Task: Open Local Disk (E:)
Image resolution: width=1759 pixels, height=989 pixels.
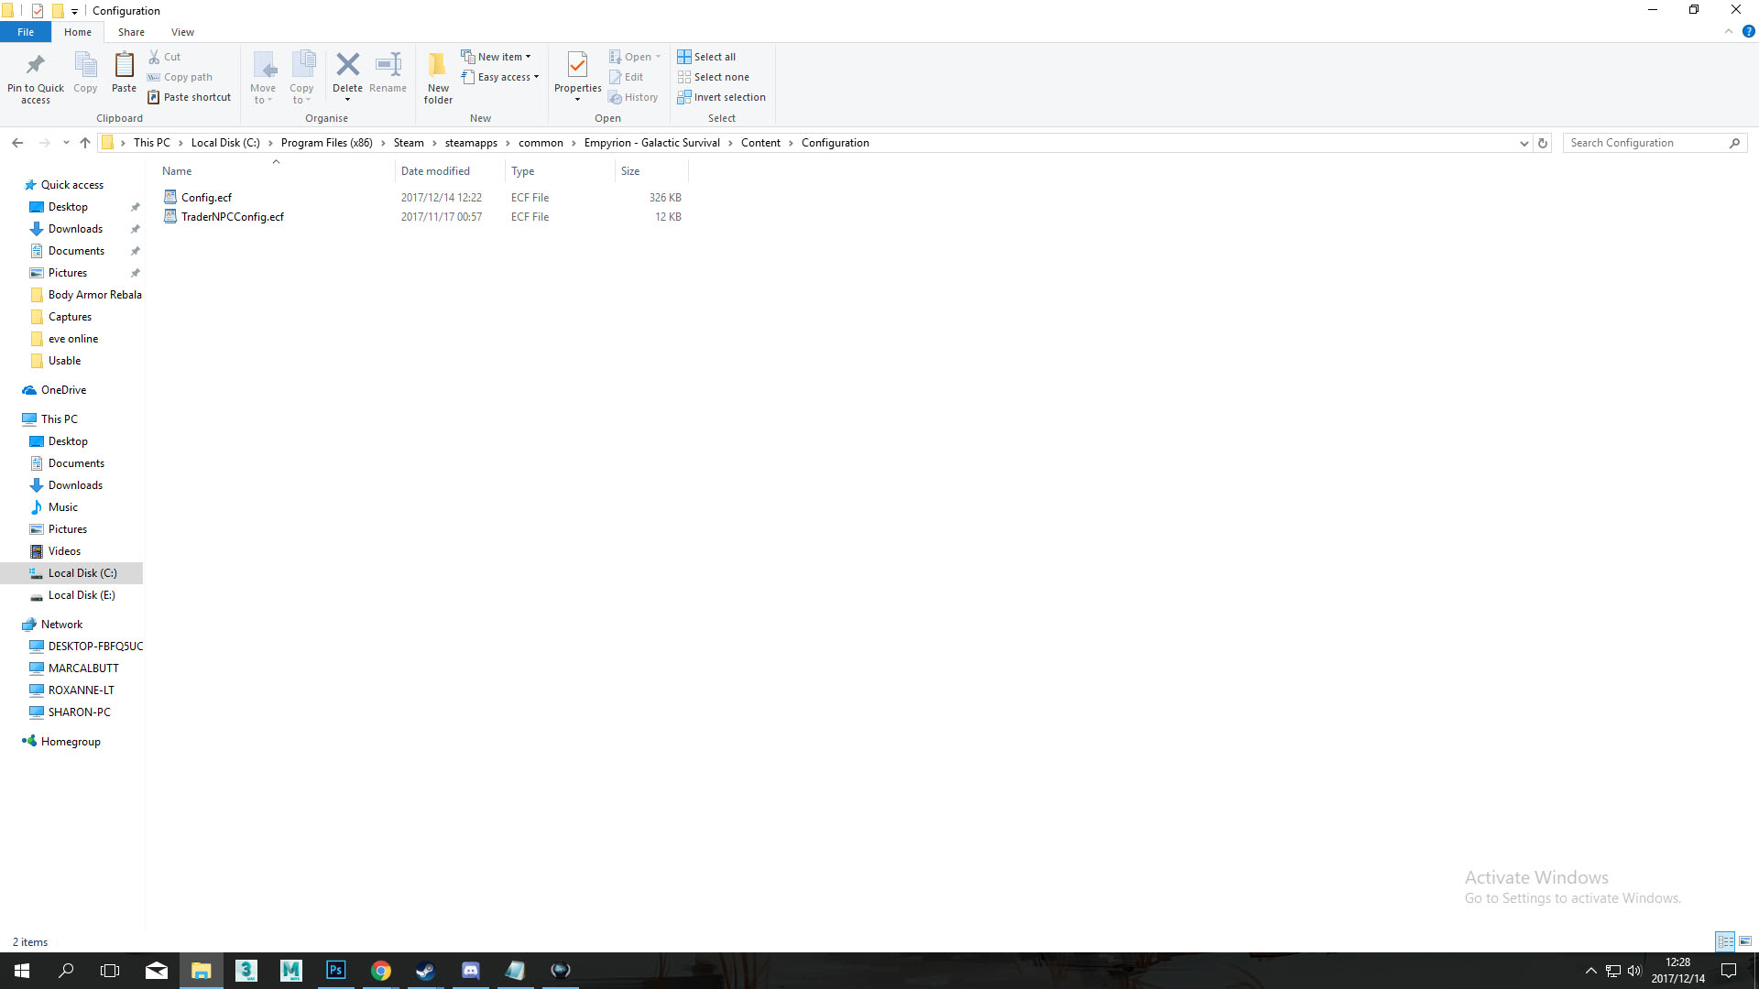Action: (x=81, y=595)
